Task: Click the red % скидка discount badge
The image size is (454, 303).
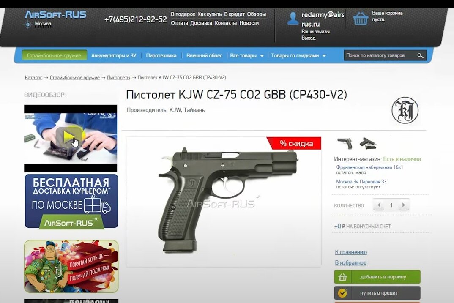Action: pos(294,143)
